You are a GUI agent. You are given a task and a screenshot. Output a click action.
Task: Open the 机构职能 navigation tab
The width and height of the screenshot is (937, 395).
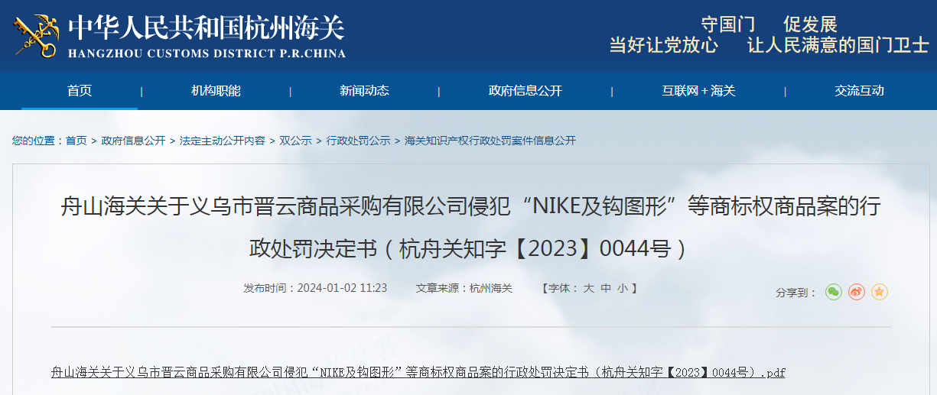pos(216,91)
